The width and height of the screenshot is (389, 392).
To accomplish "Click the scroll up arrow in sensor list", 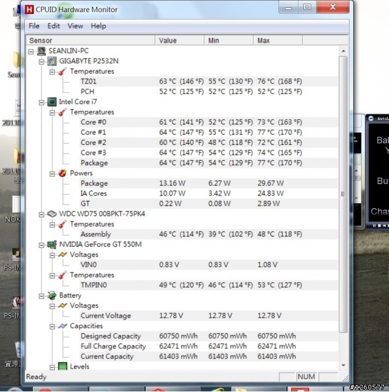I will point(343,51).
